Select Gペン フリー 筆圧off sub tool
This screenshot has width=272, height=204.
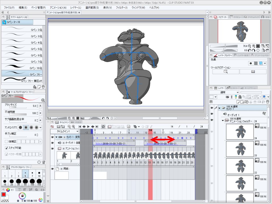coord(22,80)
